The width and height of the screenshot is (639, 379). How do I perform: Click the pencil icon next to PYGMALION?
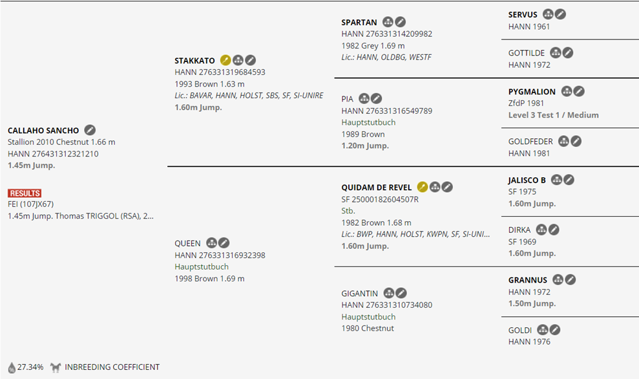[x=579, y=91]
